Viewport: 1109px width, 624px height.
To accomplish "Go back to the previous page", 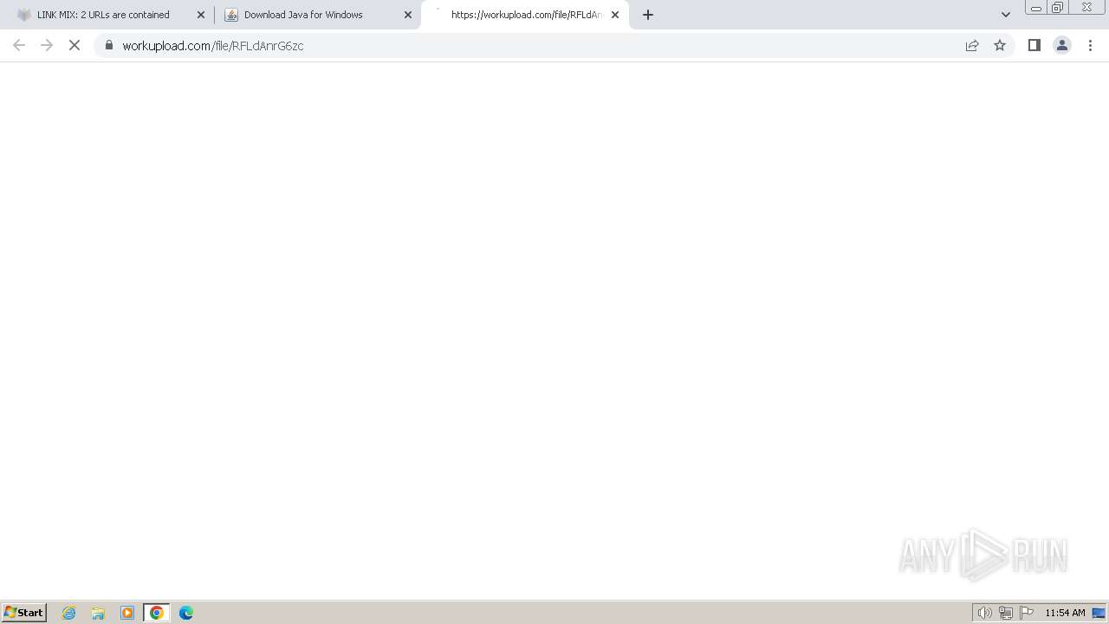I will coord(19,45).
